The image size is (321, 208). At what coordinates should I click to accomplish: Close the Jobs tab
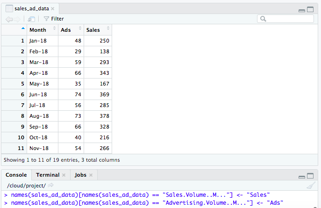pyautogui.click(x=91, y=175)
